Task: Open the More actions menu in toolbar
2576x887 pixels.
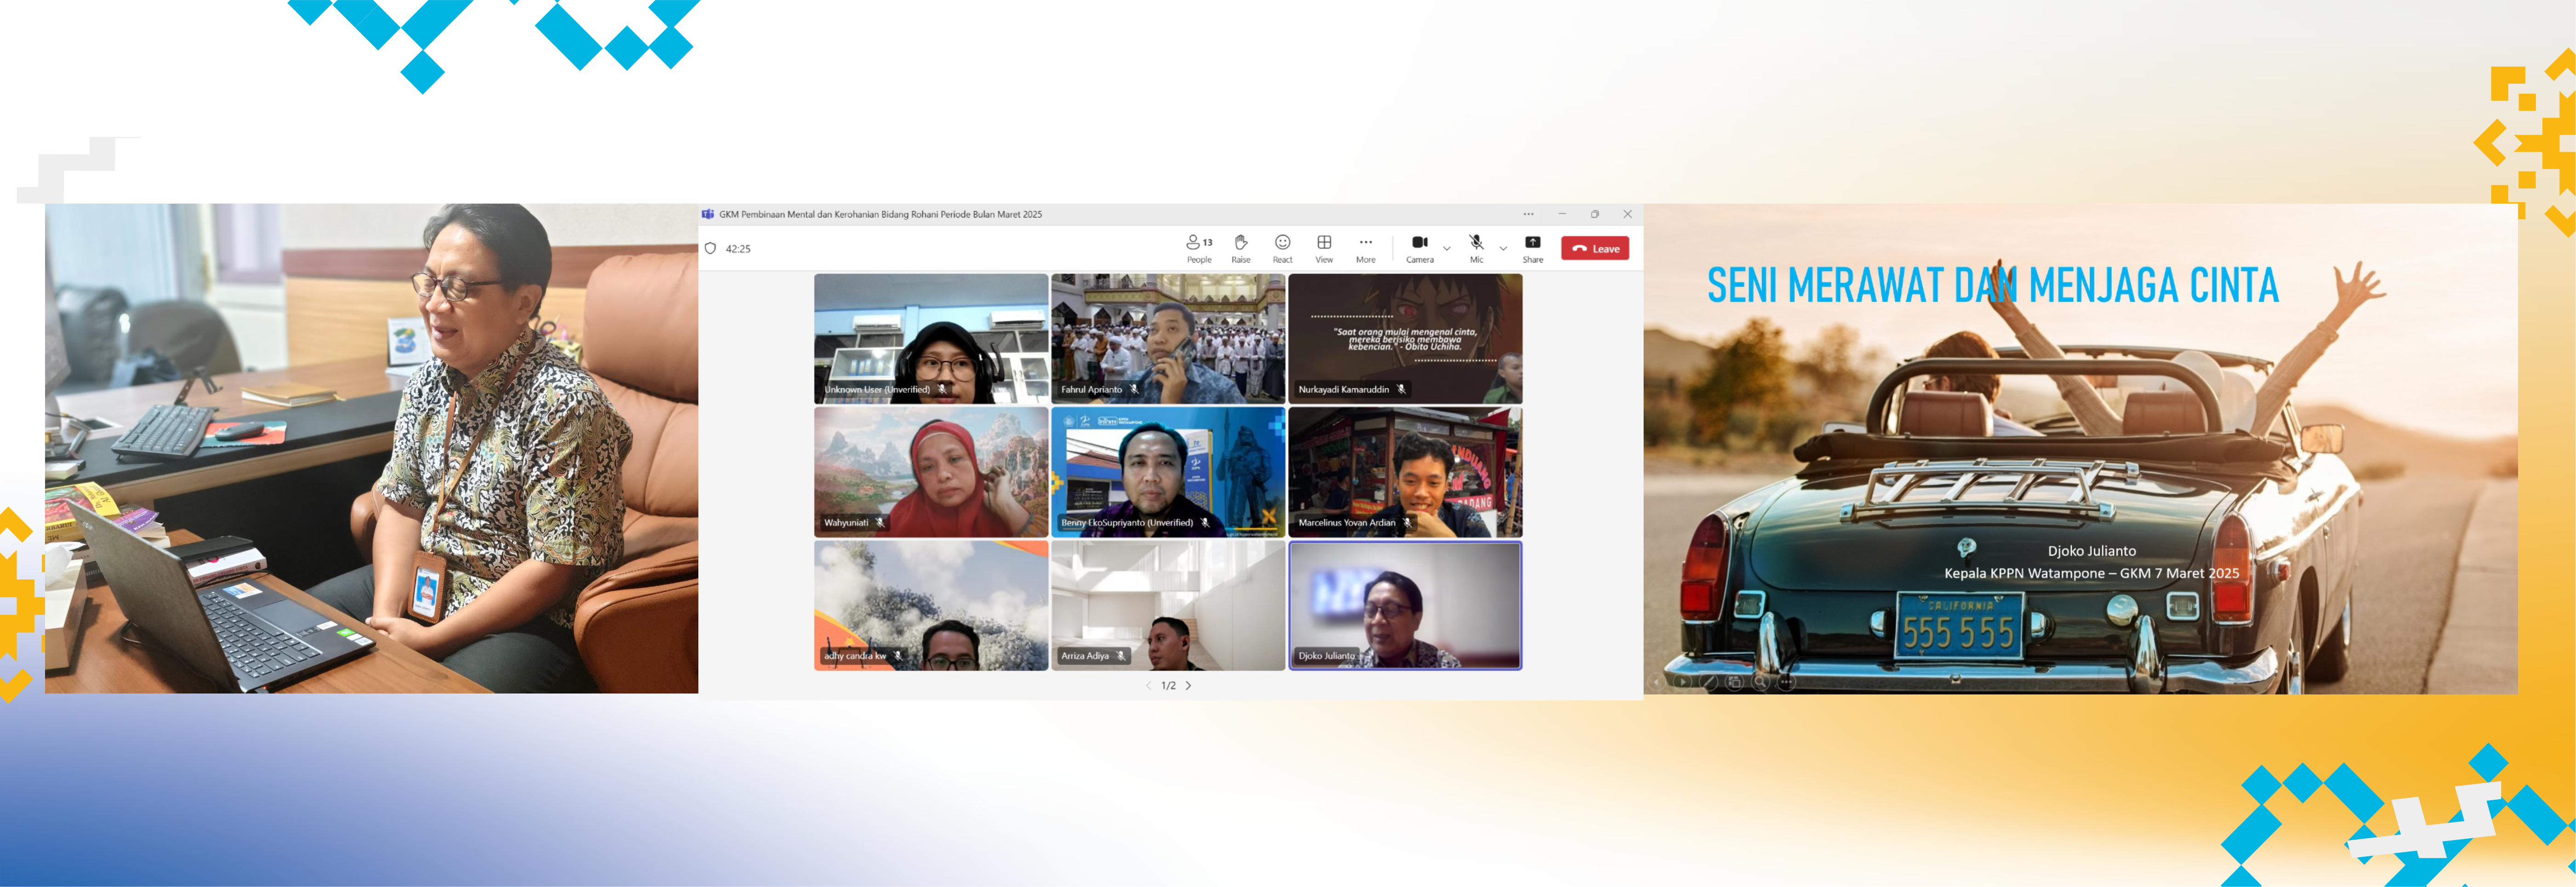Action: pos(1366,248)
